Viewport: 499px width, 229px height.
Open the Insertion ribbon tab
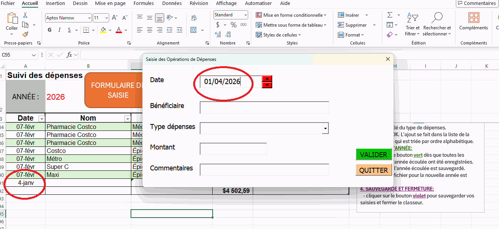click(x=55, y=3)
